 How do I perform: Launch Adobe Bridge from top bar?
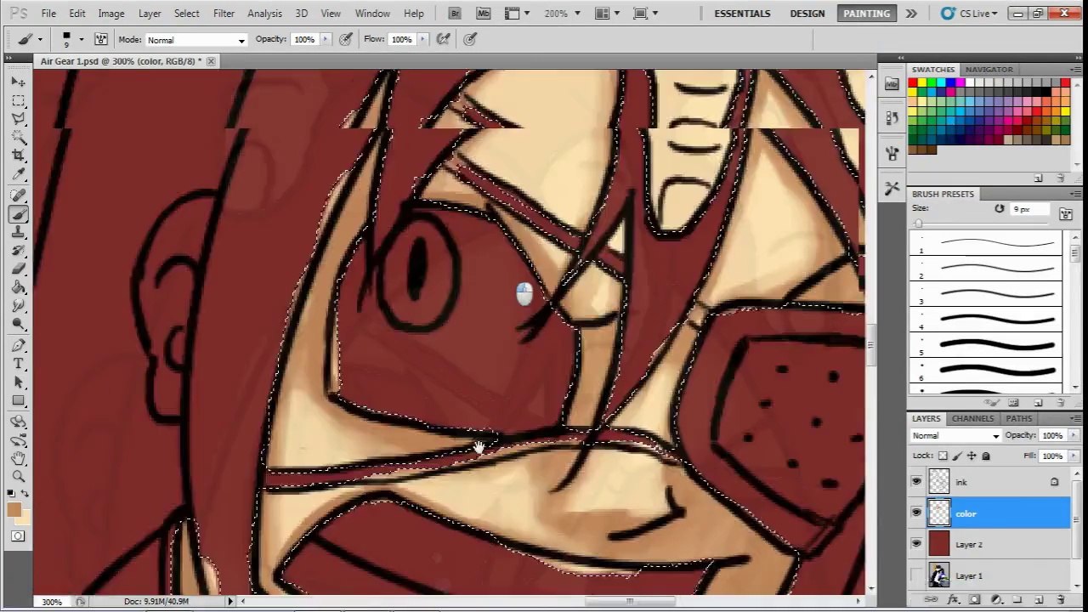tap(455, 14)
